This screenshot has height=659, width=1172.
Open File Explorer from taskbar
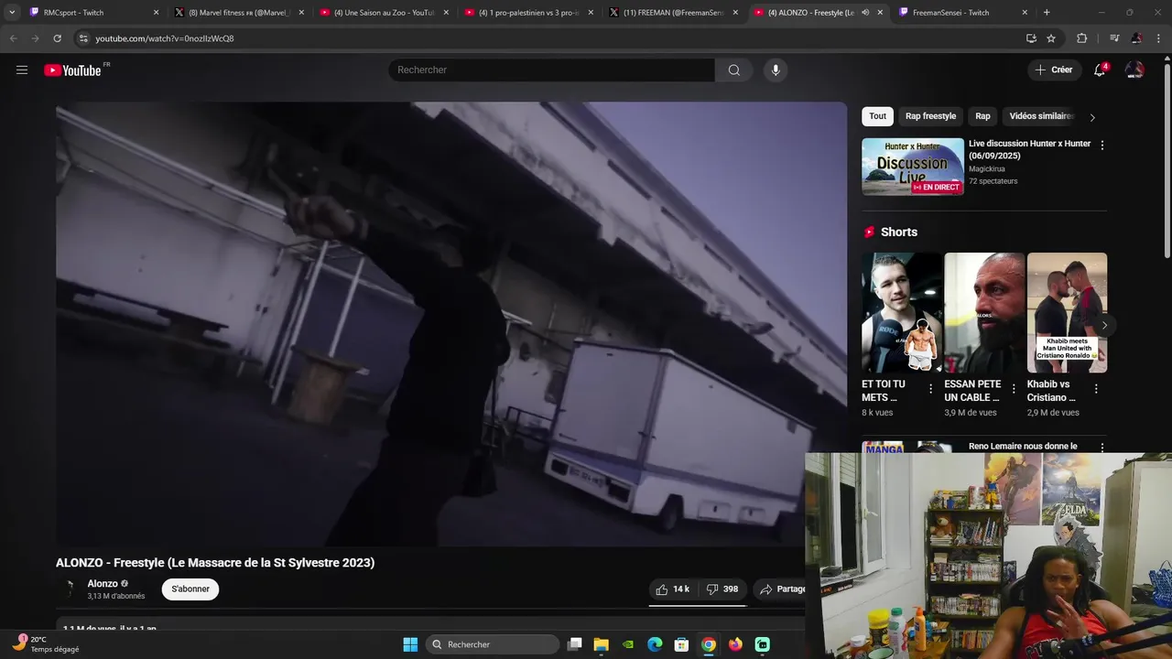point(602,644)
